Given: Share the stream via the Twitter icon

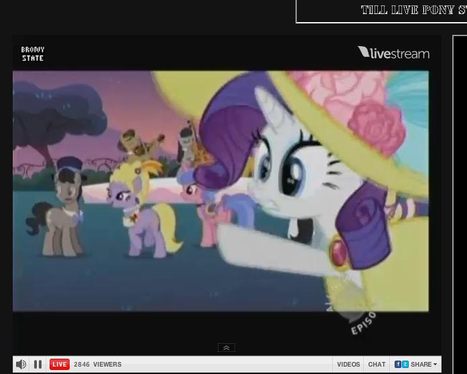Looking at the screenshot, I should pos(405,364).
